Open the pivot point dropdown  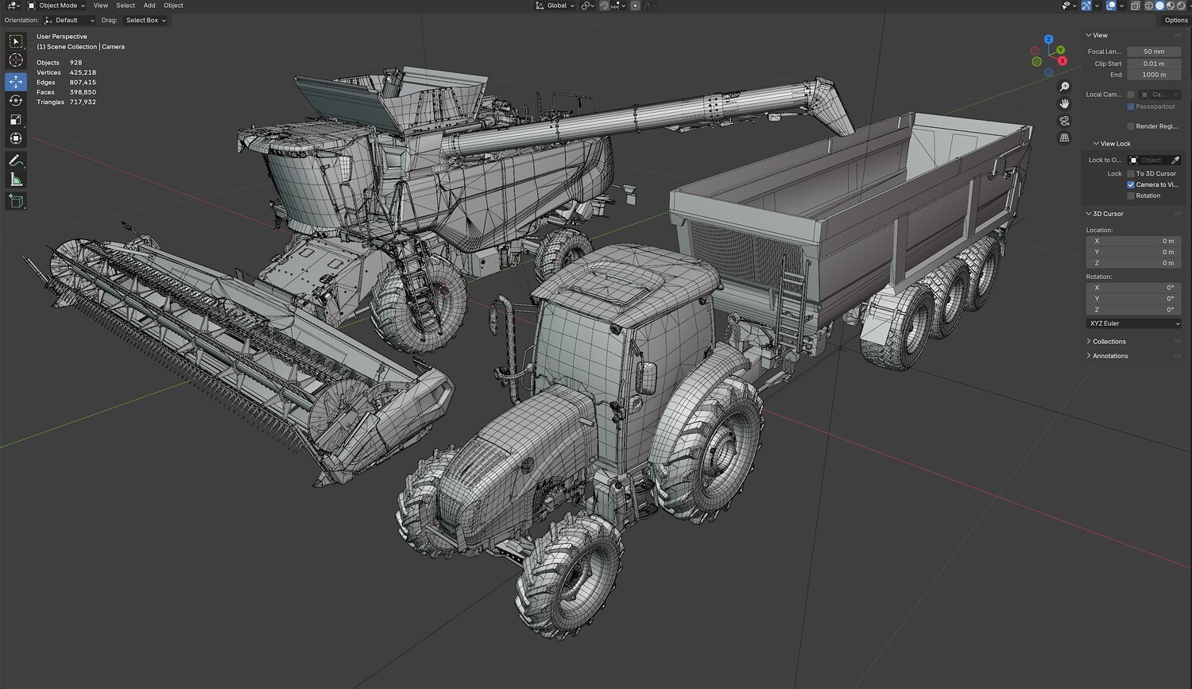pyautogui.click(x=588, y=6)
